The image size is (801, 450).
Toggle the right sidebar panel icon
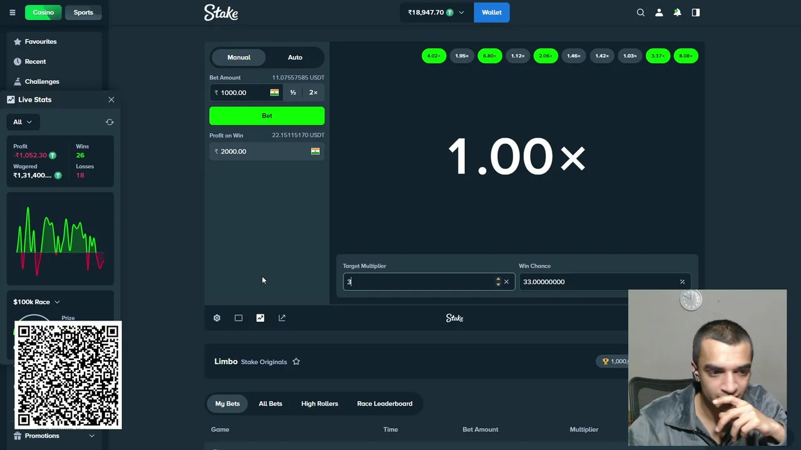[x=696, y=12]
